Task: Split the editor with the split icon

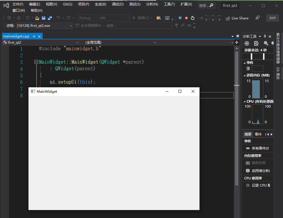Action: click(237, 43)
